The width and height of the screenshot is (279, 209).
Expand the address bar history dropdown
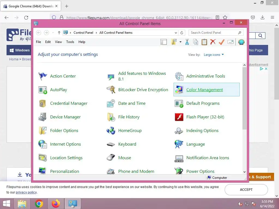click(x=176, y=33)
